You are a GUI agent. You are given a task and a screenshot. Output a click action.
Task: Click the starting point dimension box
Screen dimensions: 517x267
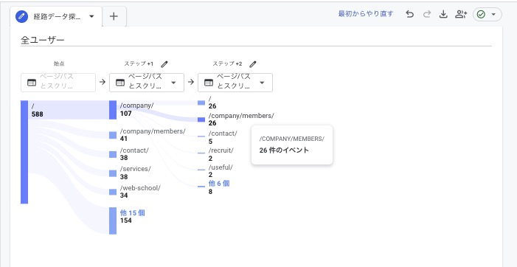point(58,83)
